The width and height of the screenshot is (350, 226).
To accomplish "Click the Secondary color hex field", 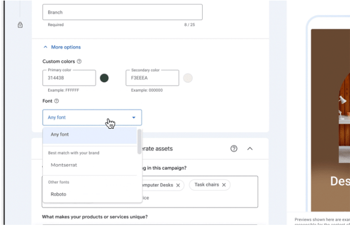I will tap(152, 78).
